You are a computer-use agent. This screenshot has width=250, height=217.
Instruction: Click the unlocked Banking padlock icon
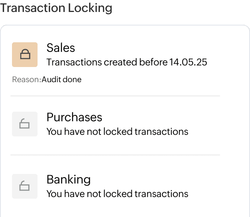[x=25, y=186]
